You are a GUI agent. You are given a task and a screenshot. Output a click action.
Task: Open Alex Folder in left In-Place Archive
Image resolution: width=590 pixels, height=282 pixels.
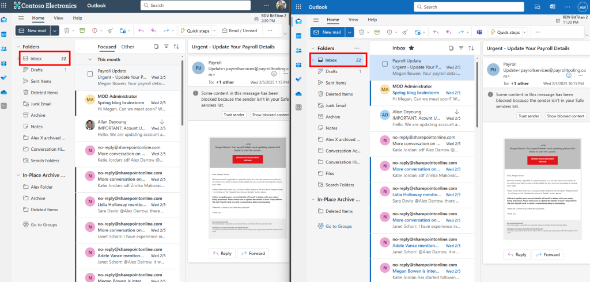41,187
